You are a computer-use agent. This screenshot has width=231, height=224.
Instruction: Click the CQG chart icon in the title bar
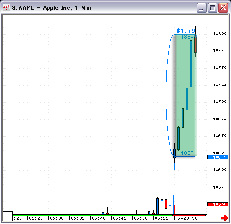click(7, 7)
